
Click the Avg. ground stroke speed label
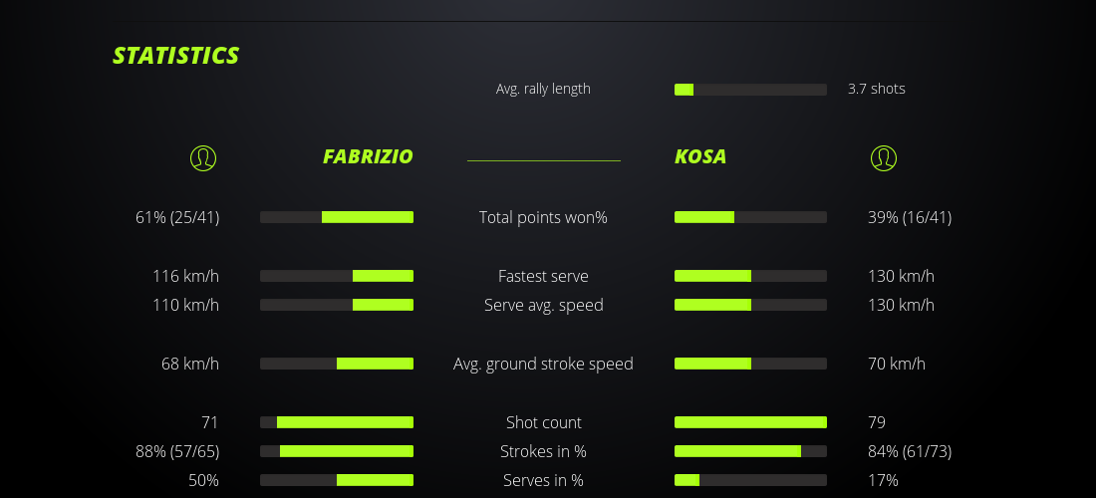[x=543, y=364]
